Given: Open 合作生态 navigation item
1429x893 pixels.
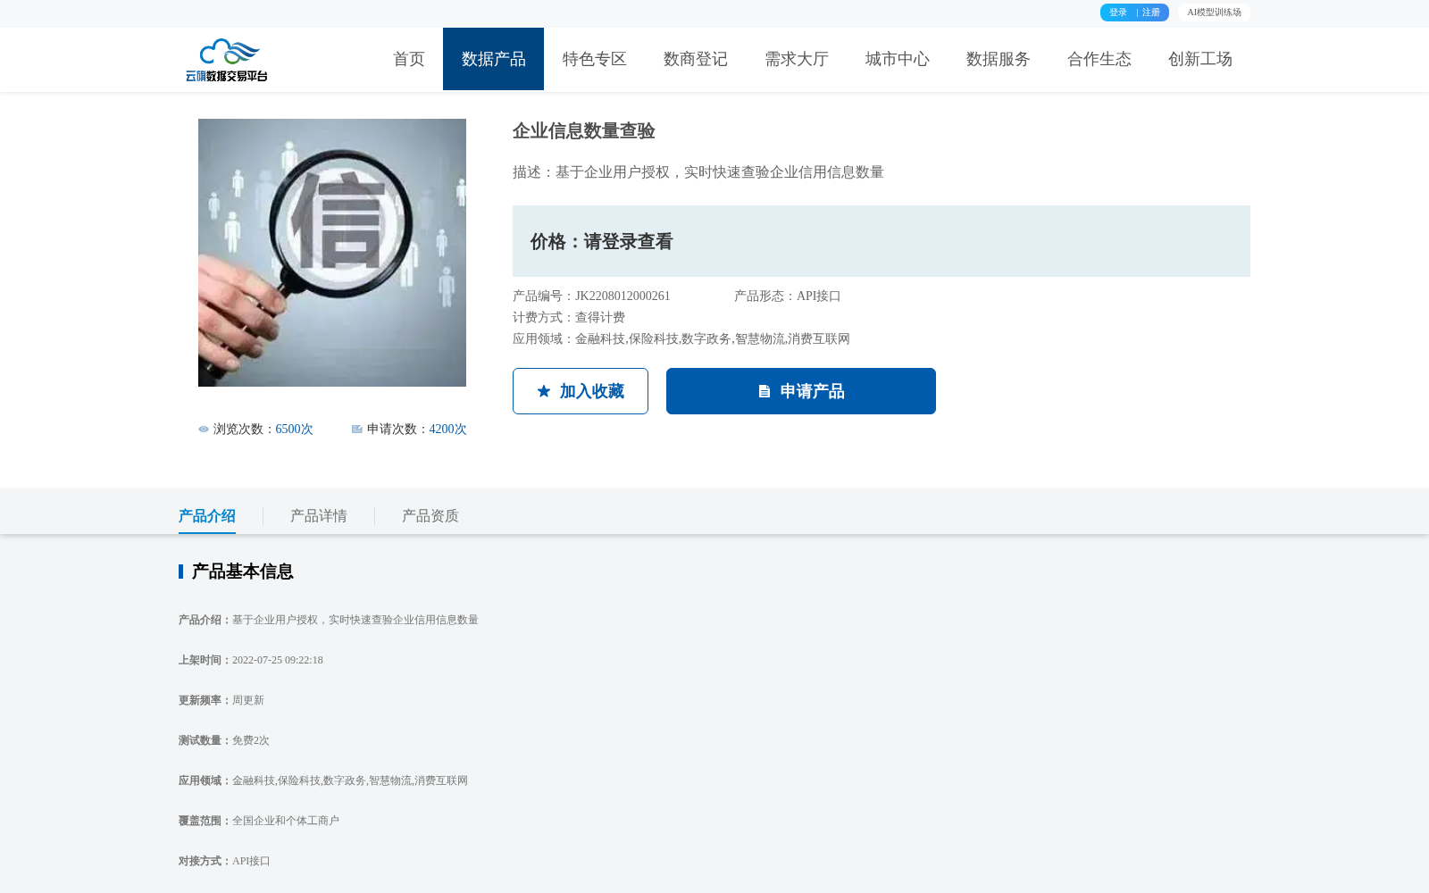Looking at the screenshot, I should point(1099,59).
